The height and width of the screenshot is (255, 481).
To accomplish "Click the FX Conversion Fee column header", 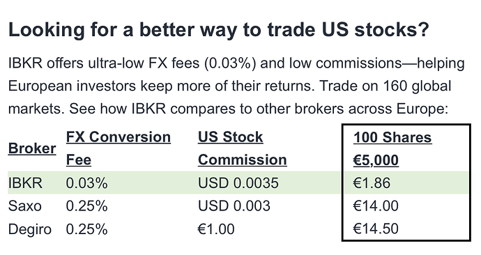I will click(x=119, y=148).
